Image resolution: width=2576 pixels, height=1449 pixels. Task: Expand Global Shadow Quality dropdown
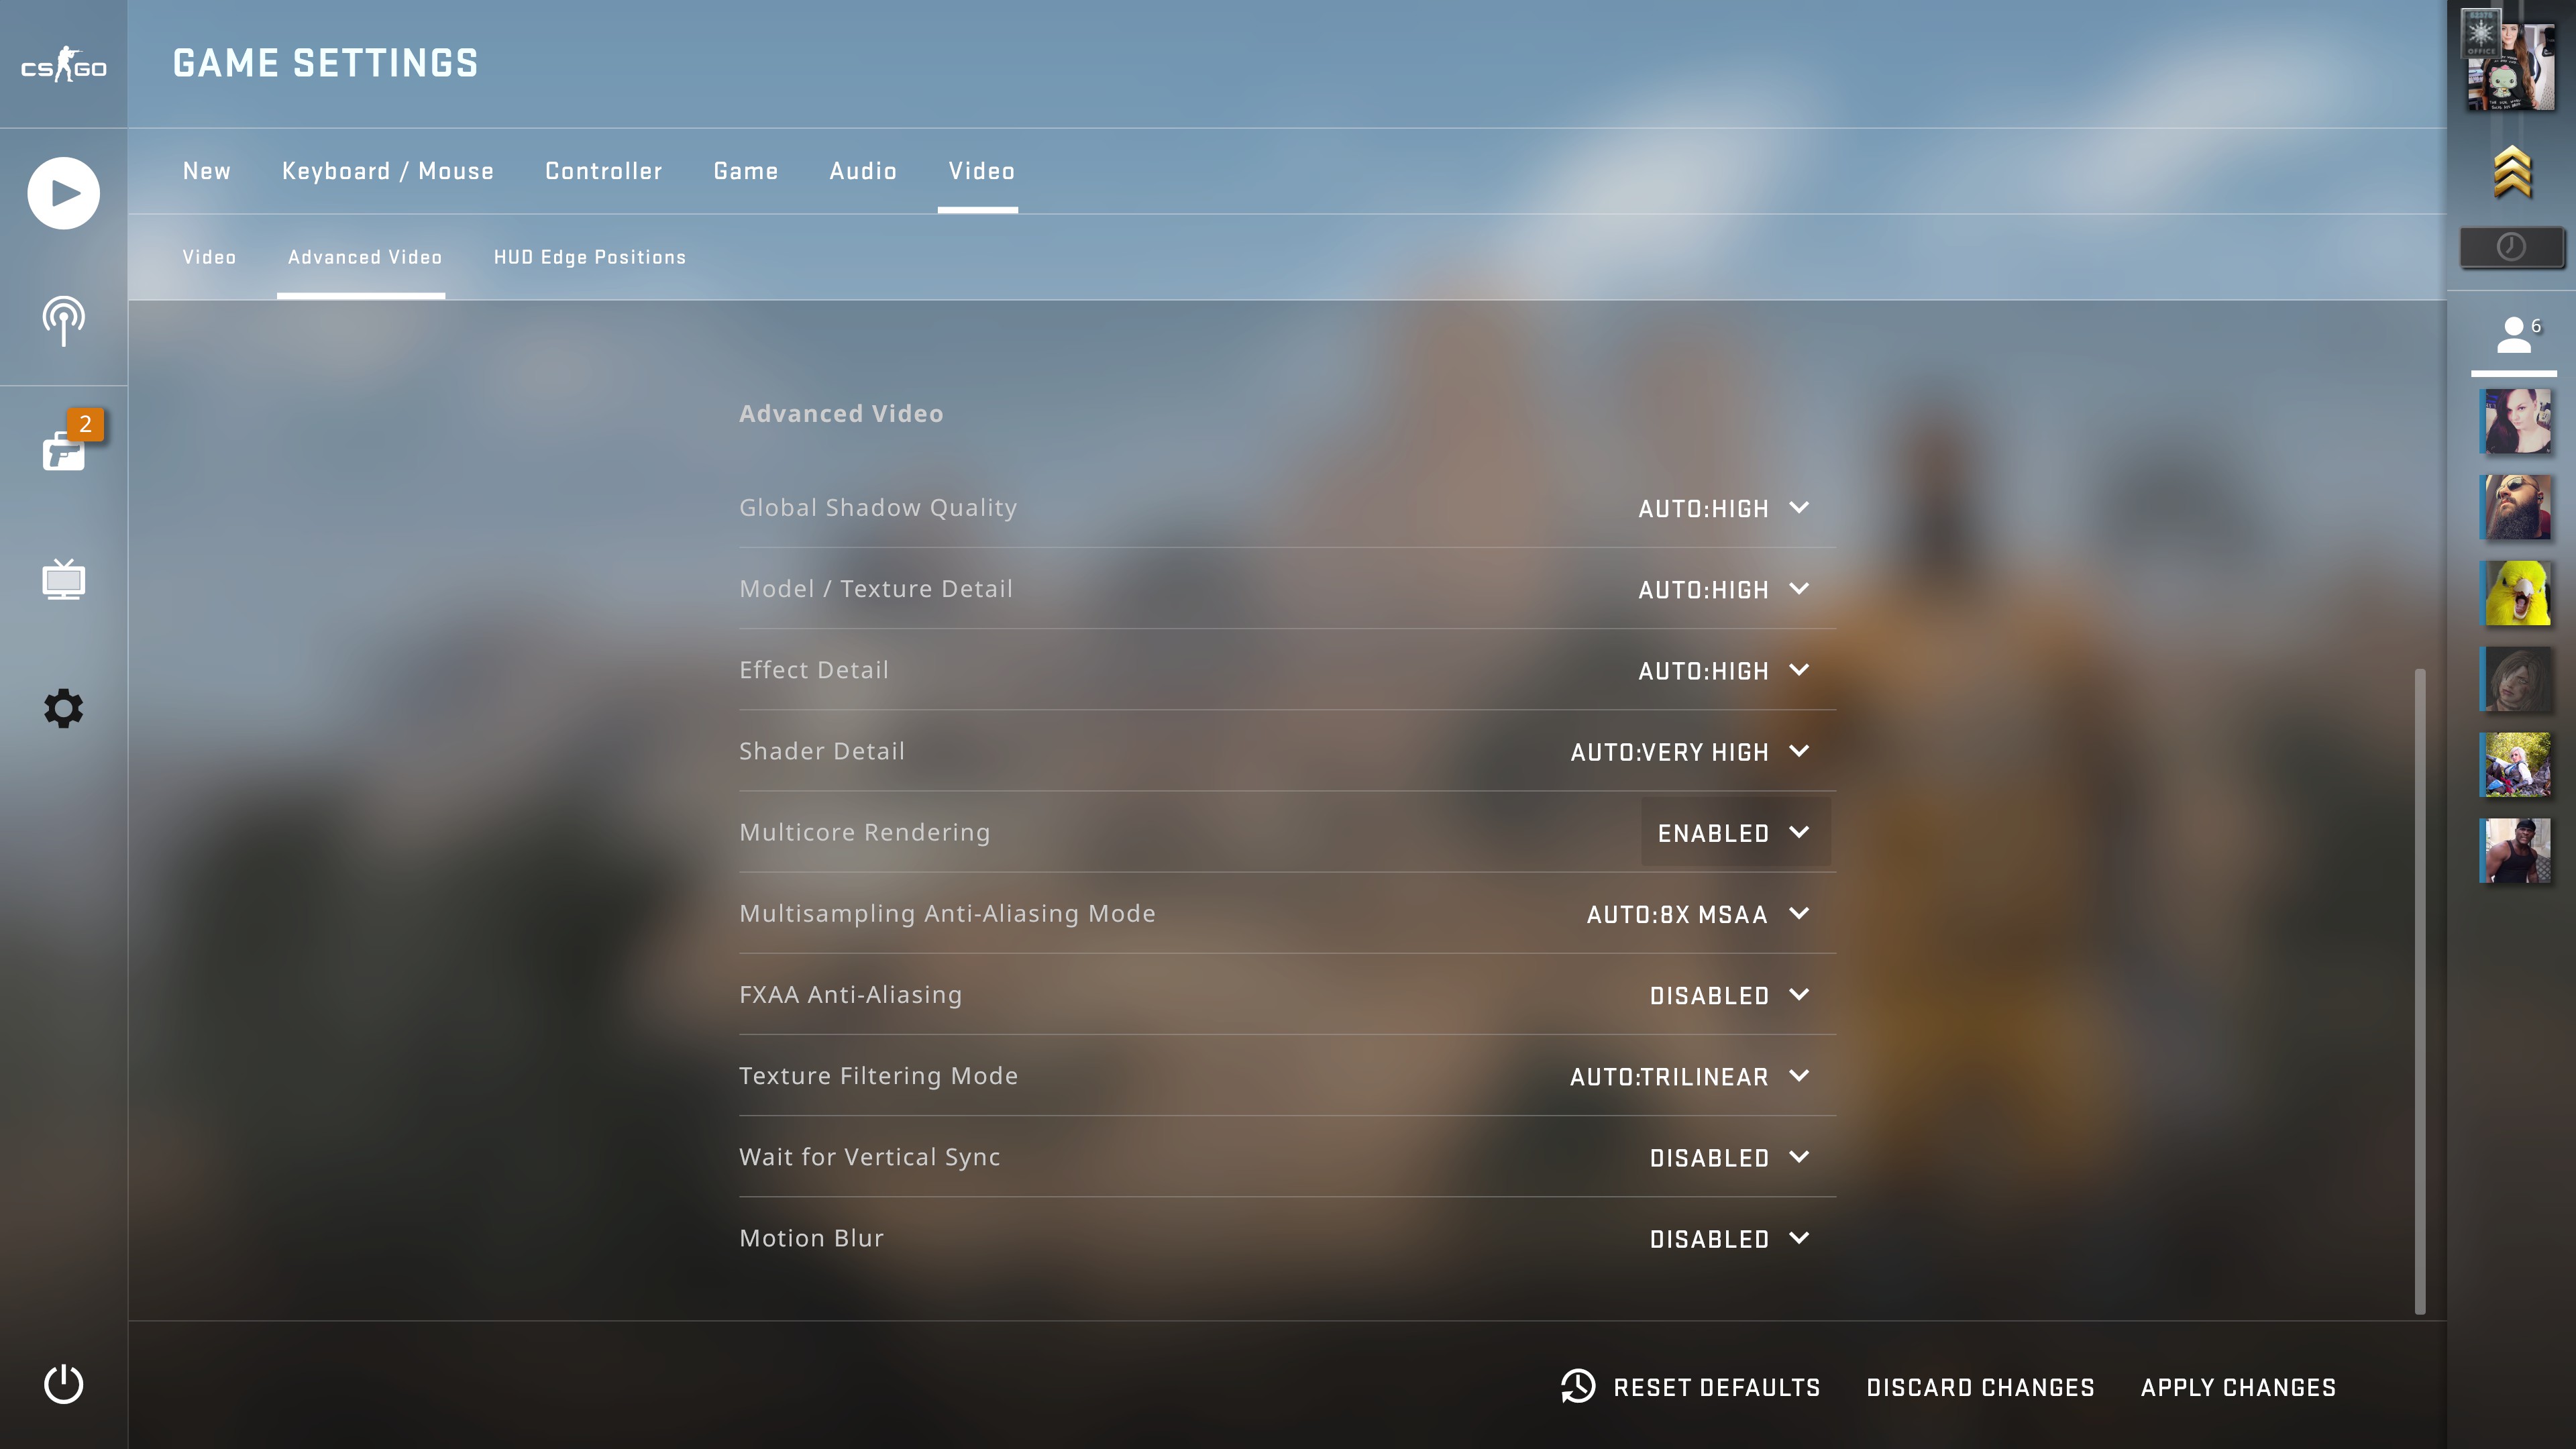coord(1722,508)
